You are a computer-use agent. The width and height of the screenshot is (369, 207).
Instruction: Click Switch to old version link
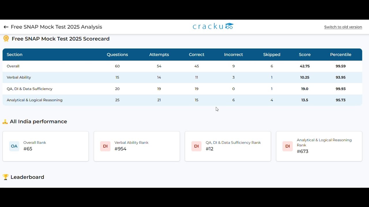click(343, 27)
